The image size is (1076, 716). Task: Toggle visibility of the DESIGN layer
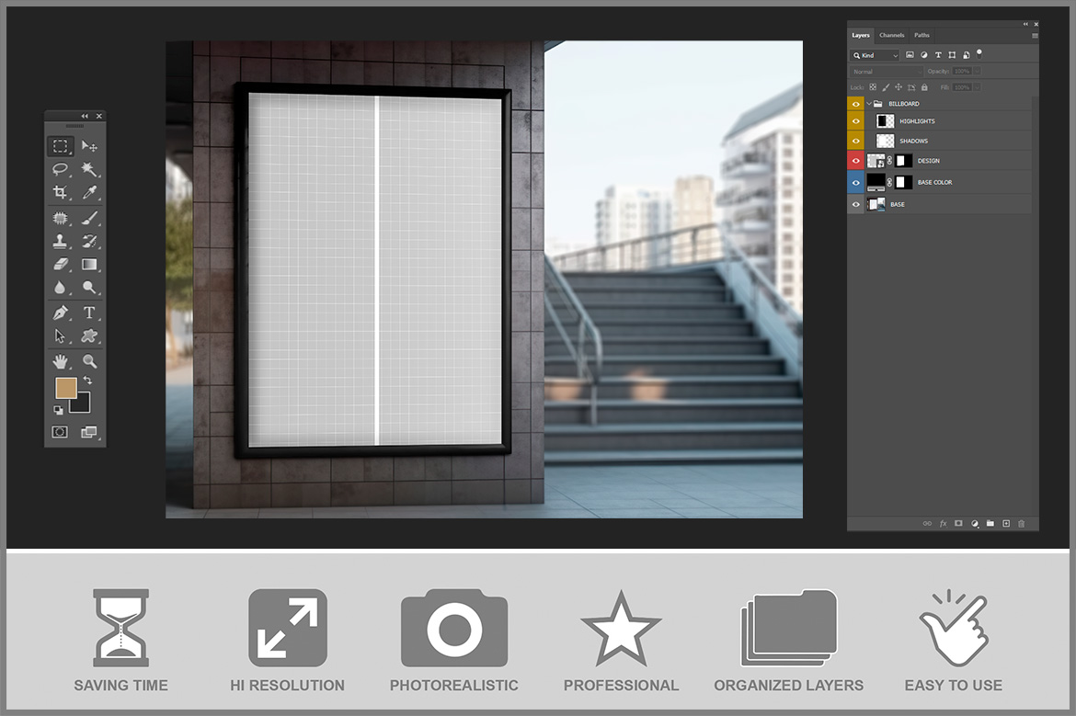tap(856, 161)
